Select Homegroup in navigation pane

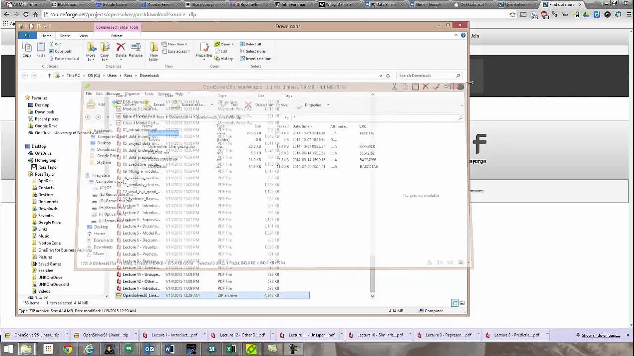[x=45, y=160]
